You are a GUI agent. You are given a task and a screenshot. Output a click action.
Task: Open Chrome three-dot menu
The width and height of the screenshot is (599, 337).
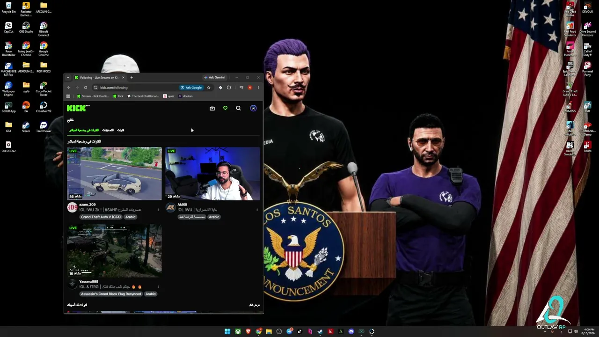[258, 88]
